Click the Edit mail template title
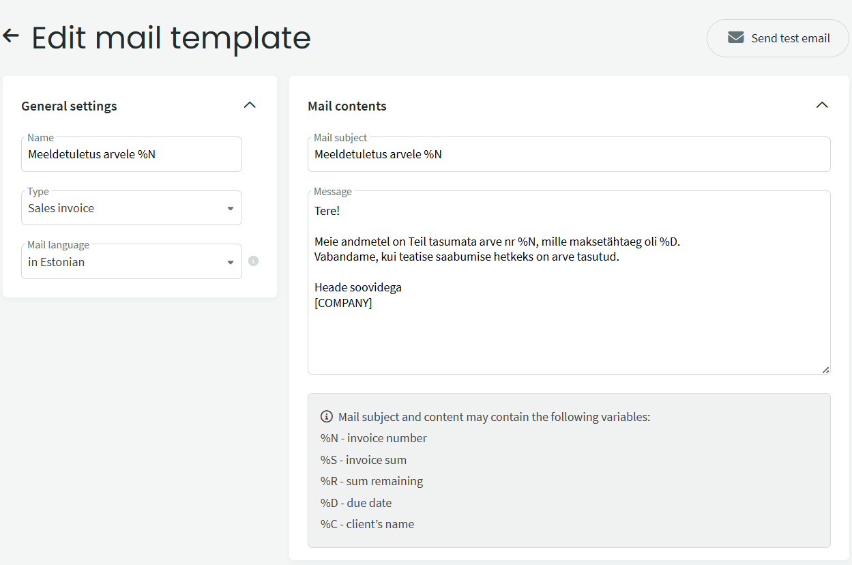The height and width of the screenshot is (565, 852). click(x=171, y=38)
